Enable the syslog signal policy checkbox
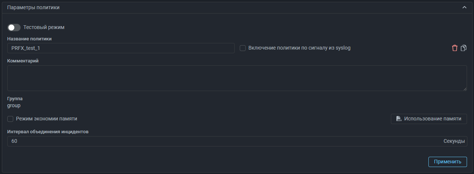474x174 pixels. [x=243, y=48]
